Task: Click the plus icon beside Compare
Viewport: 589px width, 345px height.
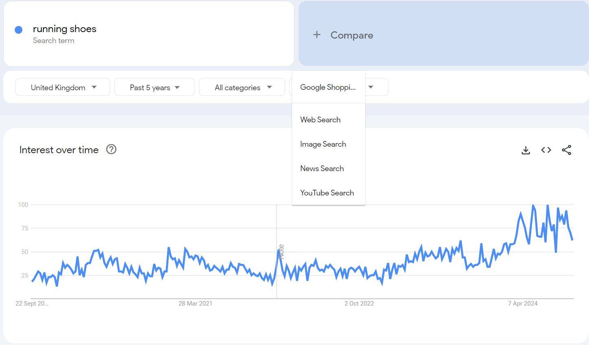Action: tap(317, 35)
